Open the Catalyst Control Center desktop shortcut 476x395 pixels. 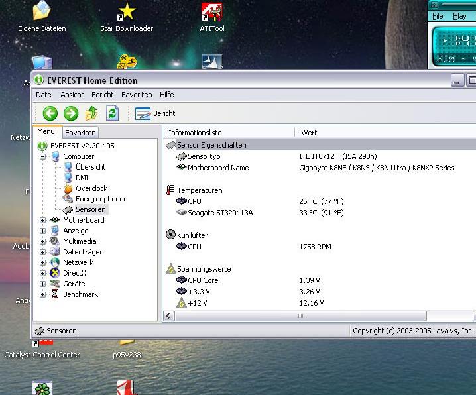pos(42,349)
